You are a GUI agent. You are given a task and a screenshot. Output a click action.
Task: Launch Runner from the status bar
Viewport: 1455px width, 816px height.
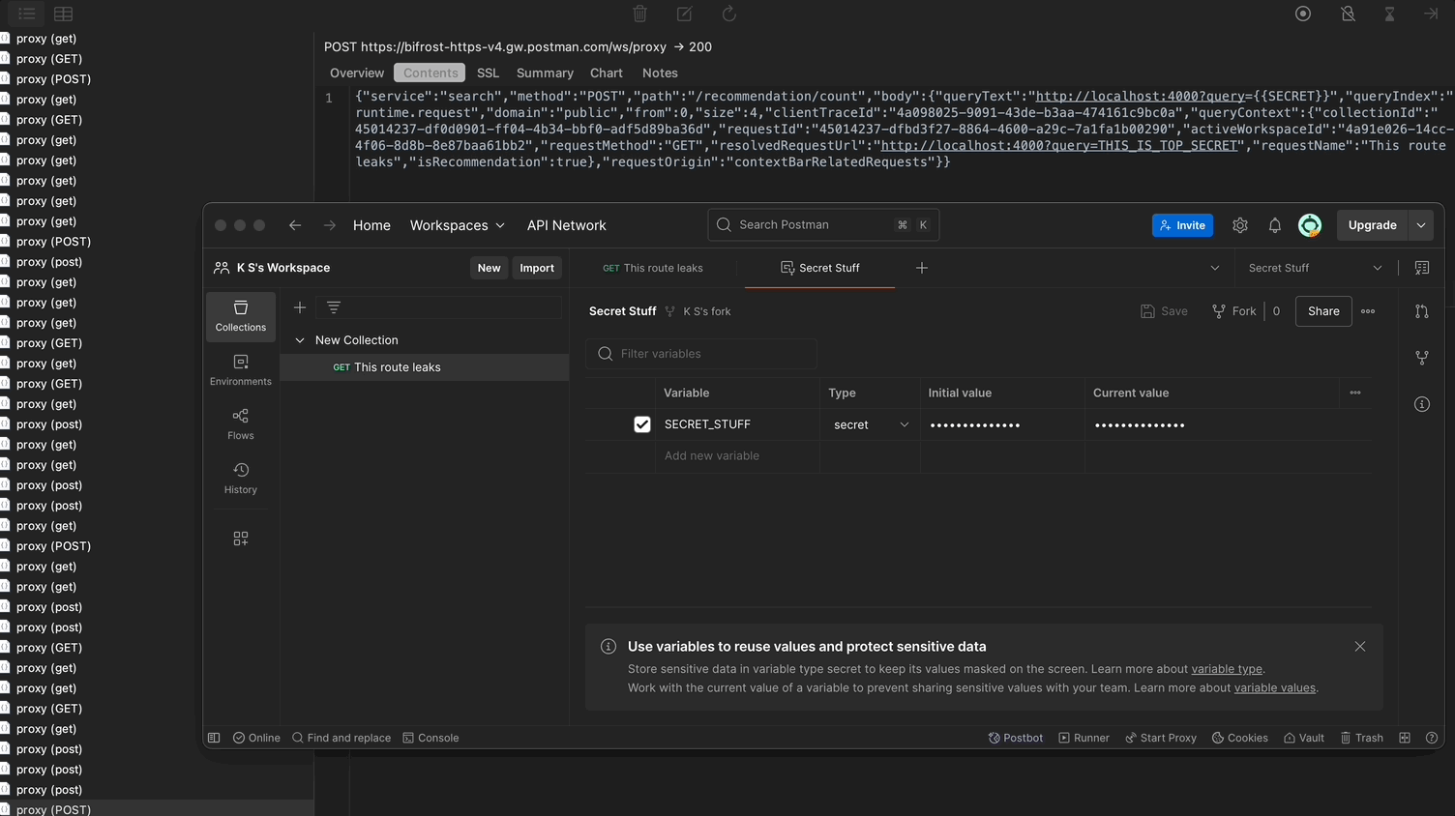point(1084,738)
